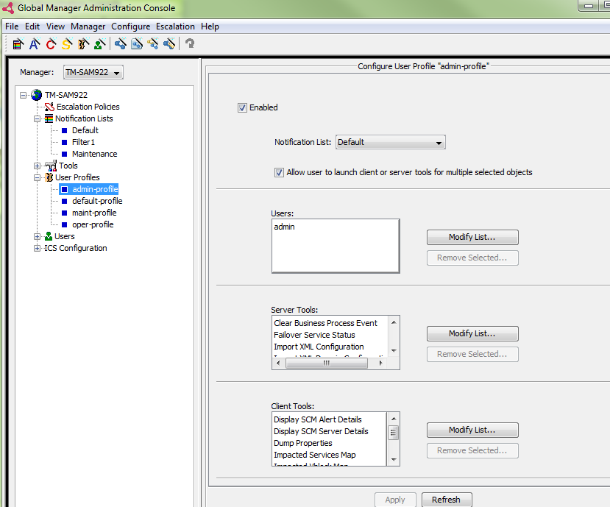Screen dimensions: 610x507
Task: Open the Notification List dropdown
Action: [390, 142]
